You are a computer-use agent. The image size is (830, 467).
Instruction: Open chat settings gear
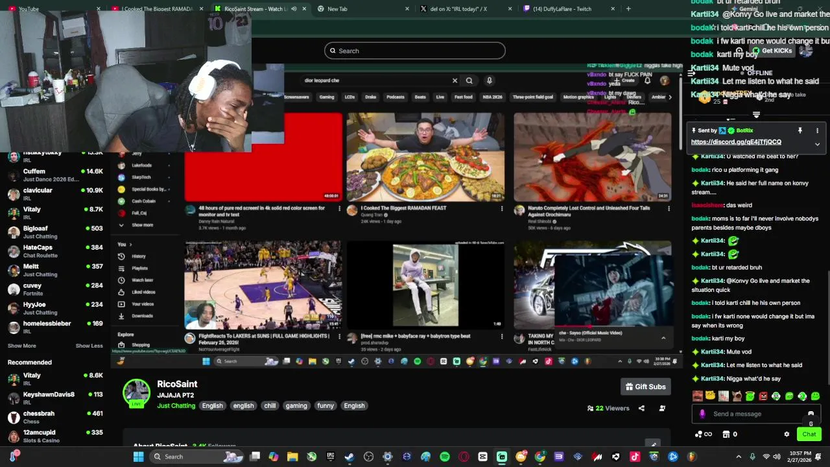787,434
